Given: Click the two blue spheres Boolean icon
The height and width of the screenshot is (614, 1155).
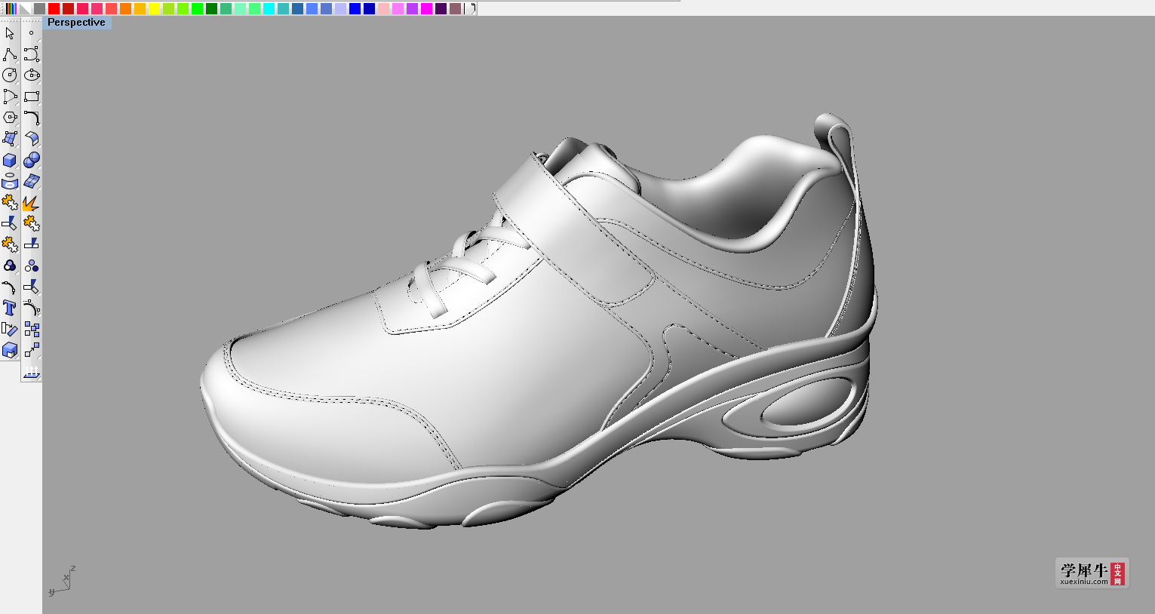Looking at the screenshot, I should (31, 160).
